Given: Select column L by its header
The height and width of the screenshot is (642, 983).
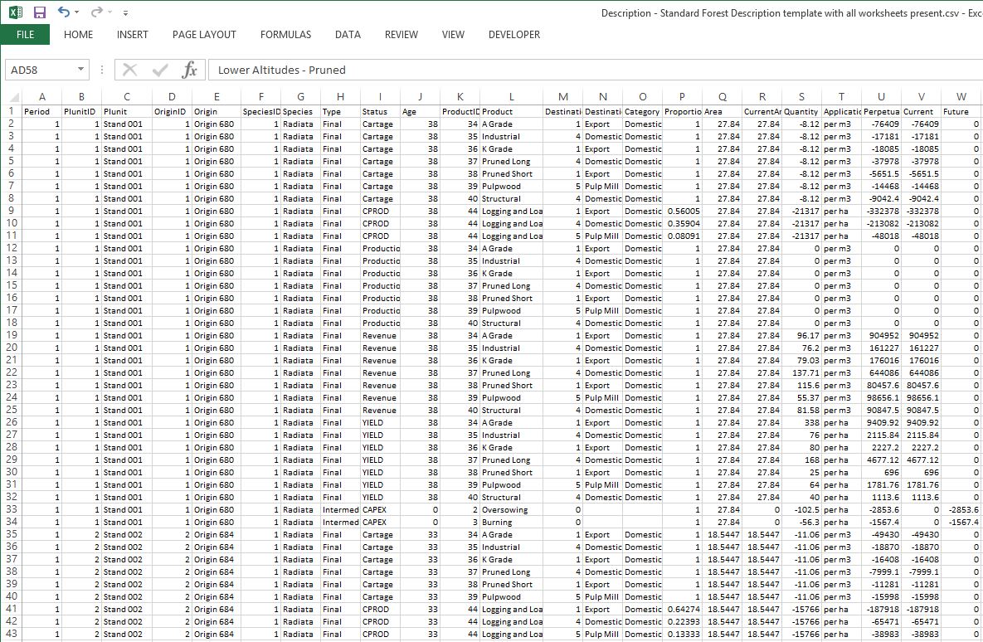Looking at the screenshot, I should coord(512,96).
